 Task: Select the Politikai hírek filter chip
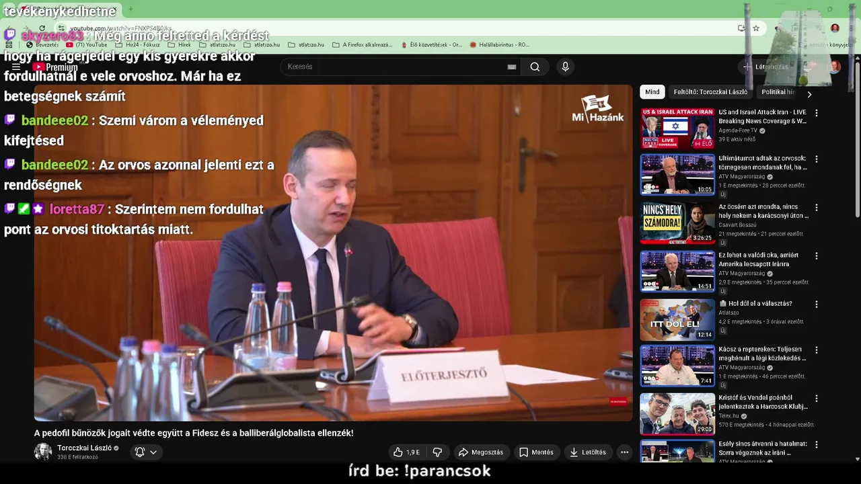tap(778, 92)
